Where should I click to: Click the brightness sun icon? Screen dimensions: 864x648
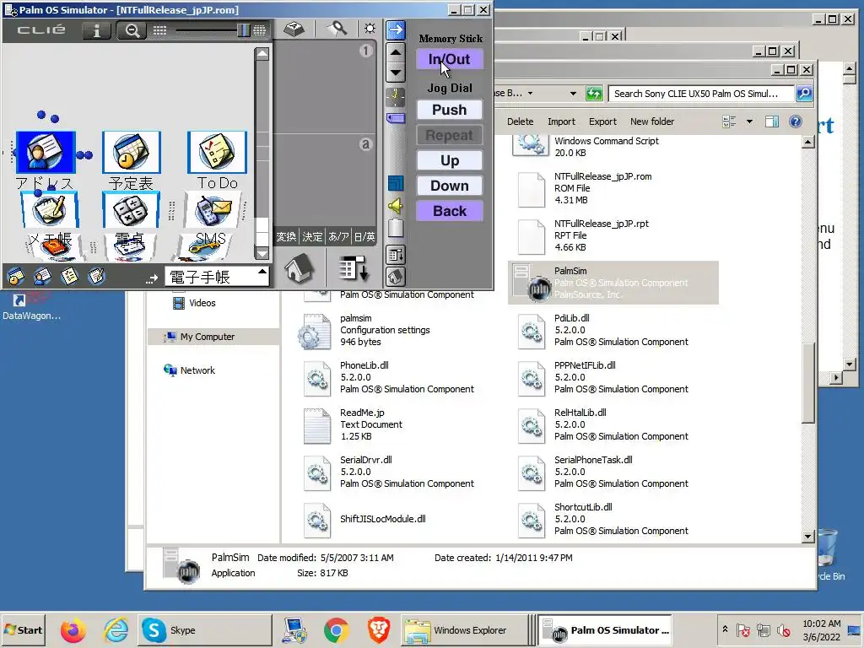[370, 28]
